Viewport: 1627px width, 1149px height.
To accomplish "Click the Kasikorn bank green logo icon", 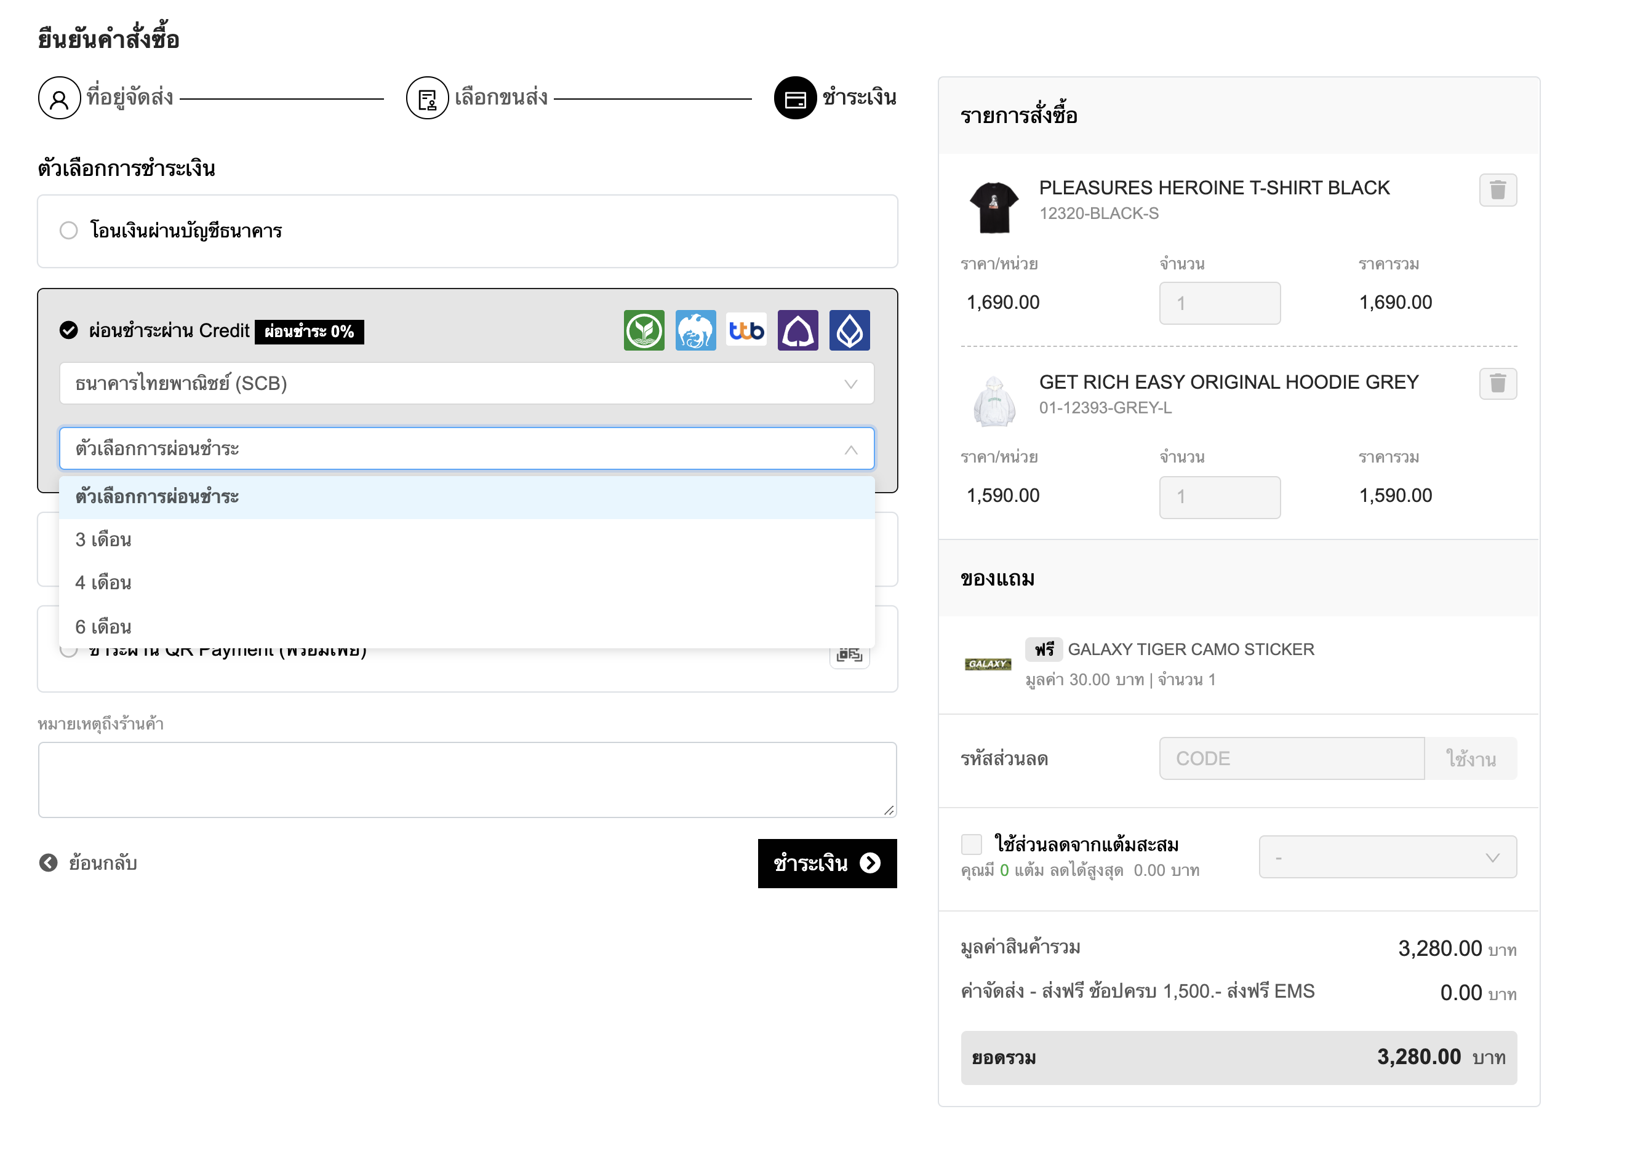I will click(x=644, y=330).
